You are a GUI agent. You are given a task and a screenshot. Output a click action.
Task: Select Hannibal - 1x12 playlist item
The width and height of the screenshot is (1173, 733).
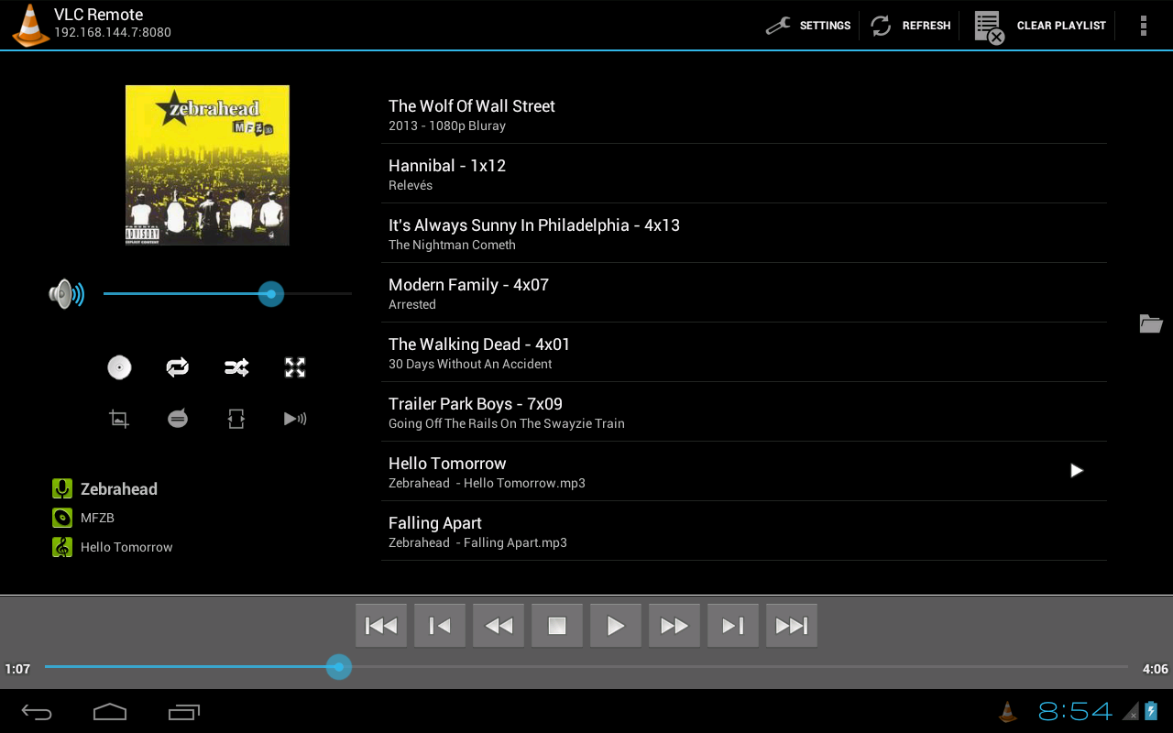click(x=744, y=174)
